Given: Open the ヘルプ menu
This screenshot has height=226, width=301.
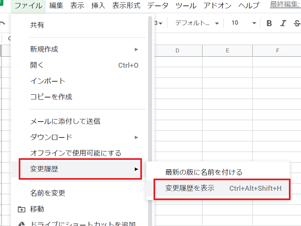Looking at the screenshot, I should [249, 6].
